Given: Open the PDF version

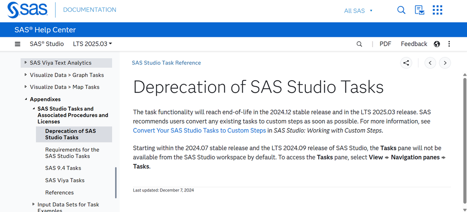Looking at the screenshot, I should click(385, 44).
